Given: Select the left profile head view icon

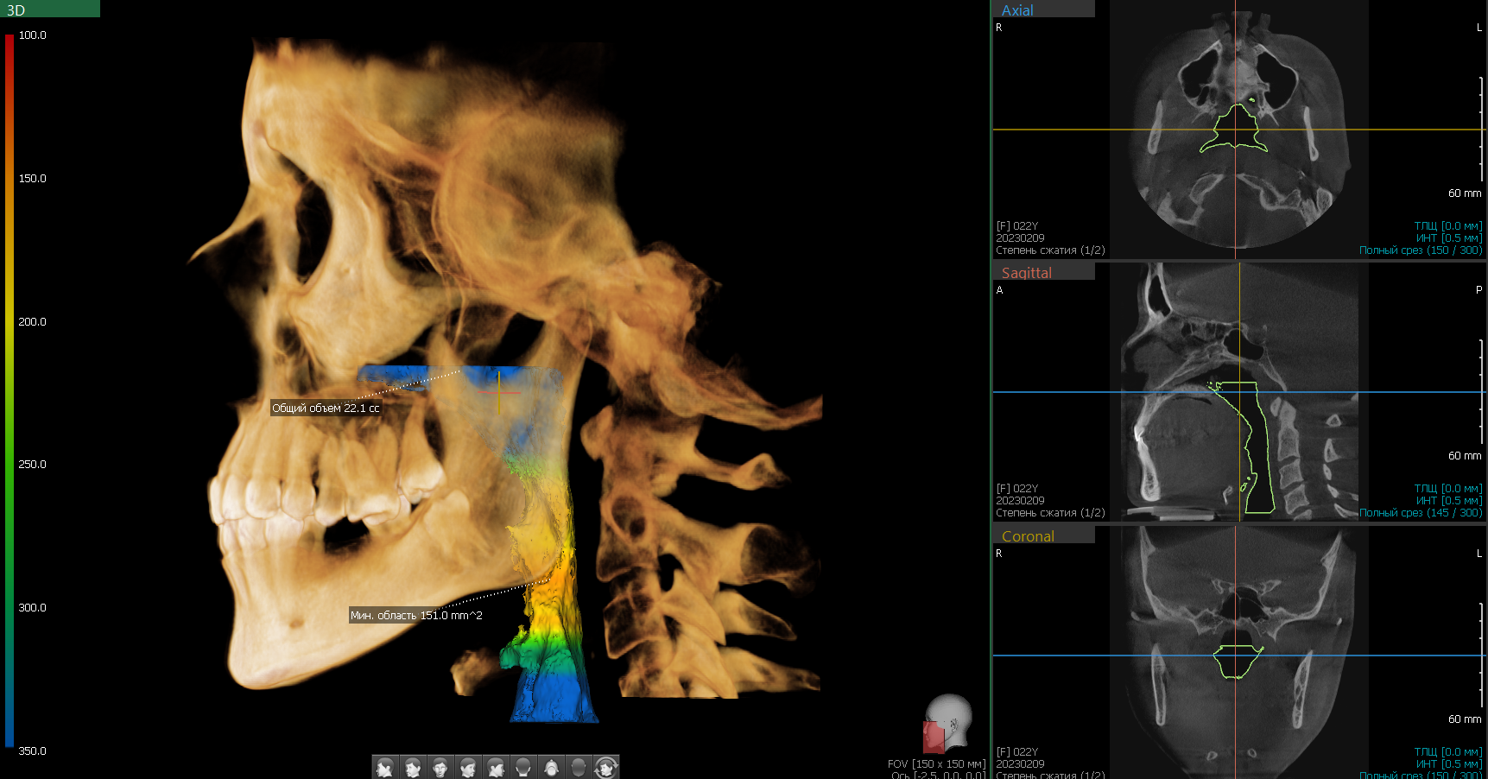Looking at the screenshot, I should point(385,767).
